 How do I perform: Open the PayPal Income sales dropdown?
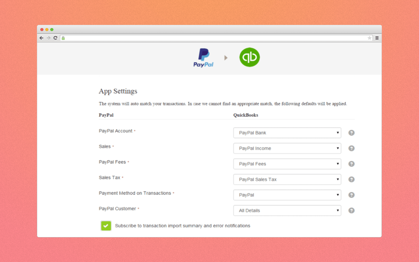click(287, 148)
